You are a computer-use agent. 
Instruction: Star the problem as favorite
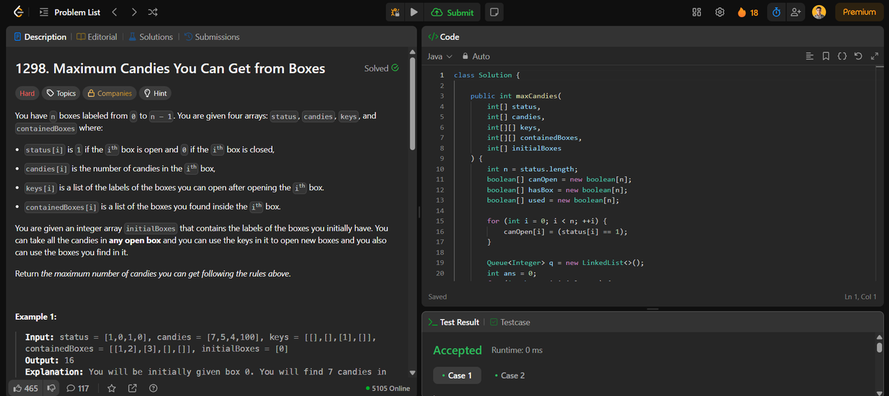click(112, 389)
